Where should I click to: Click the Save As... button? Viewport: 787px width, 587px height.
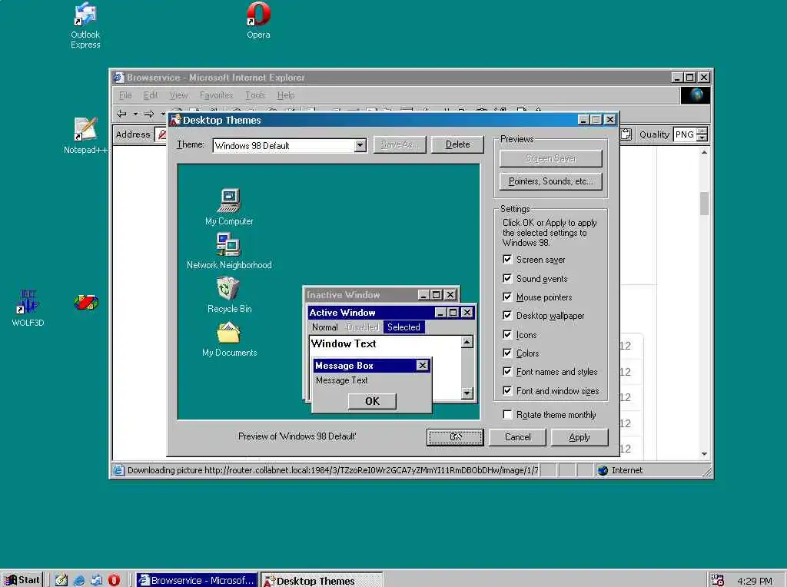click(x=400, y=144)
